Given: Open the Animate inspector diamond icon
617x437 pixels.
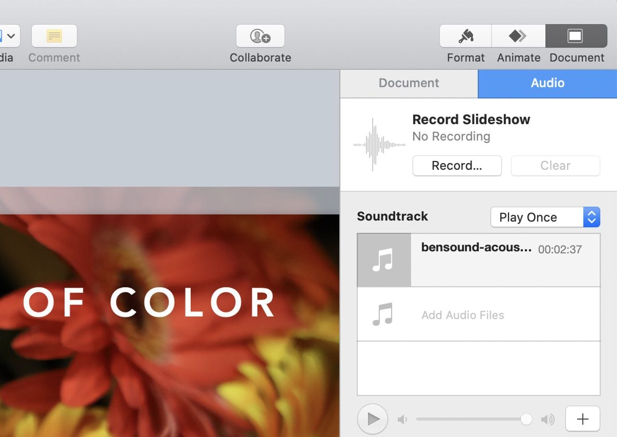Looking at the screenshot, I should (x=518, y=36).
